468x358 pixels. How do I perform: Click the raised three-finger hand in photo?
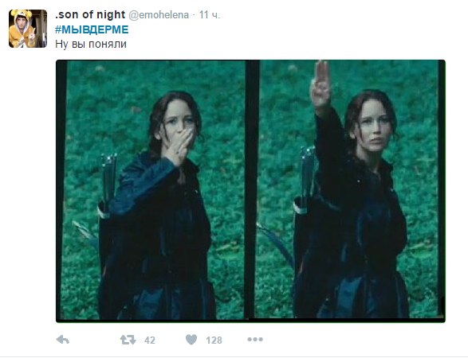[x=321, y=84]
